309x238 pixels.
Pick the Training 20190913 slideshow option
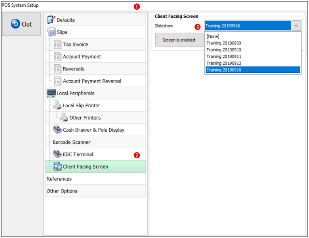tap(252, 63)
